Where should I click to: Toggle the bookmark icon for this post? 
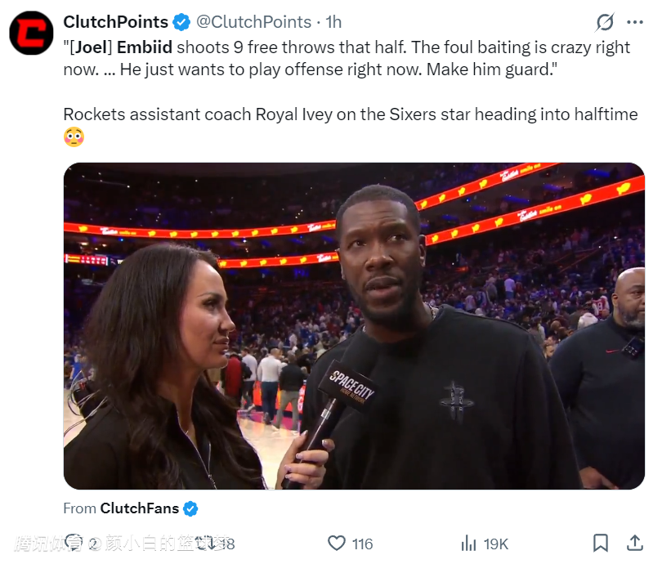601,543
